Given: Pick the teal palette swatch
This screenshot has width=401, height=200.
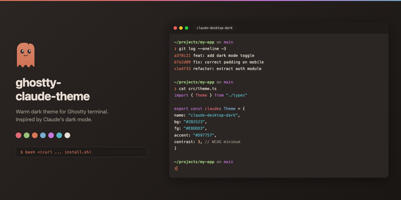Looking at the screenshot, I should tap(59, 135).
